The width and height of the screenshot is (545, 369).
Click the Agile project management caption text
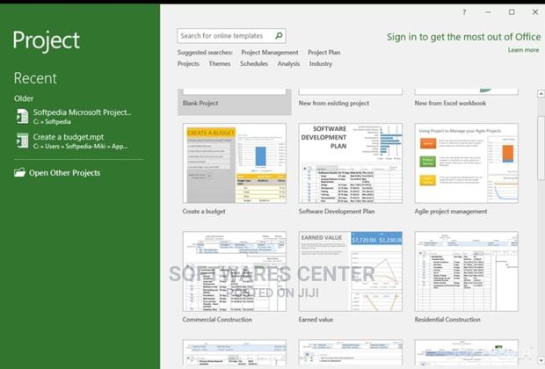[x=451, y=211]
